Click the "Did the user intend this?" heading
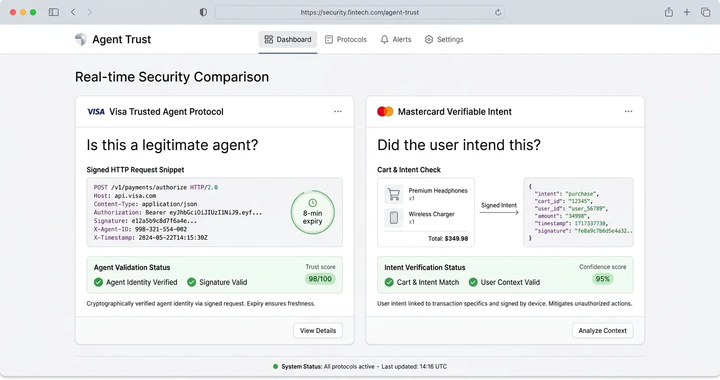Image resolution: width=720 pixels, height=380 pixels. click(x=459, y=145)
